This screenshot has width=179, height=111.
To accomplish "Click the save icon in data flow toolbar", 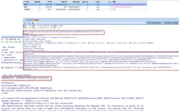I will [x=33, y=23].
